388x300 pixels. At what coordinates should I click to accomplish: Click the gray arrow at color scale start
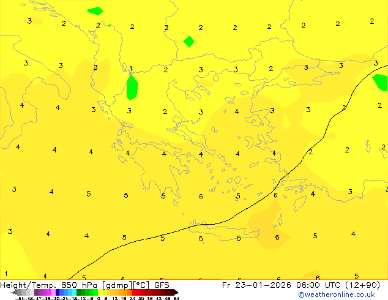tap(15, 293)
